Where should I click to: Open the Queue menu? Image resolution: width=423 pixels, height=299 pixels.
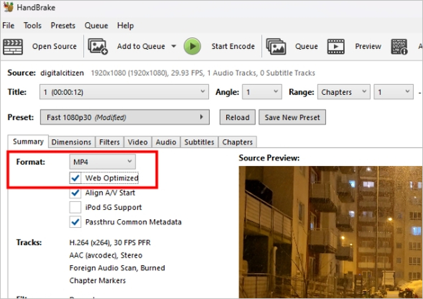[96, 26]
